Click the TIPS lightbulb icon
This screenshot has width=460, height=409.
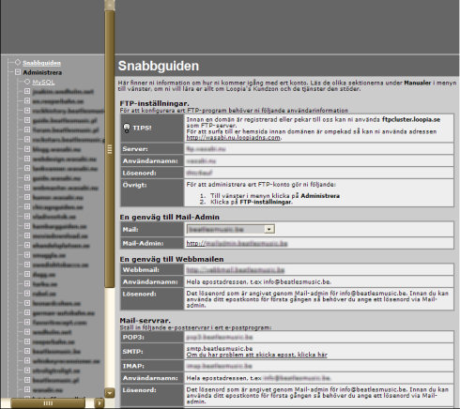point(127,128)
